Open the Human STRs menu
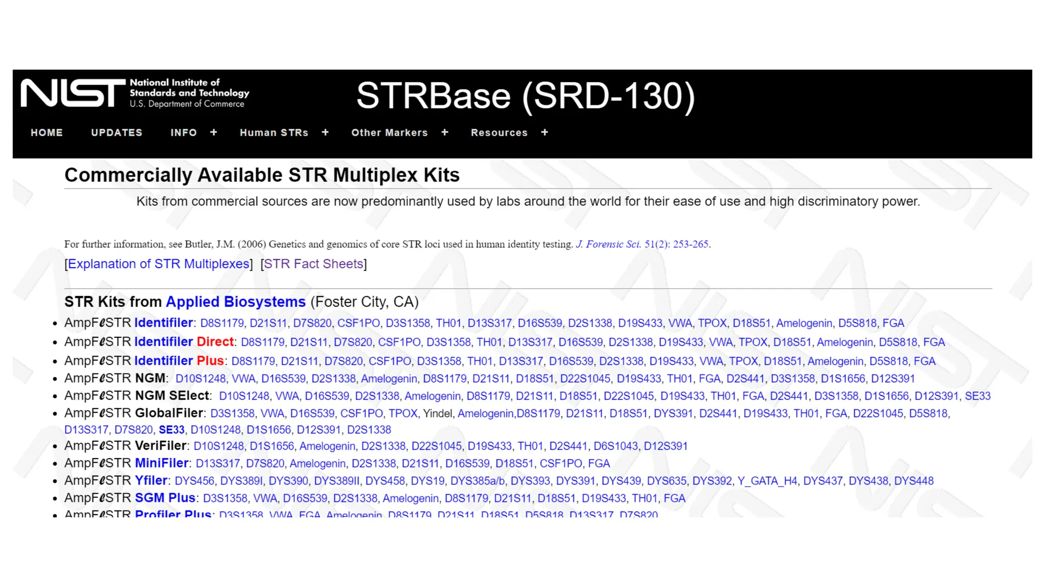This screenshot has width=1045, height=587. click(274, 132)
